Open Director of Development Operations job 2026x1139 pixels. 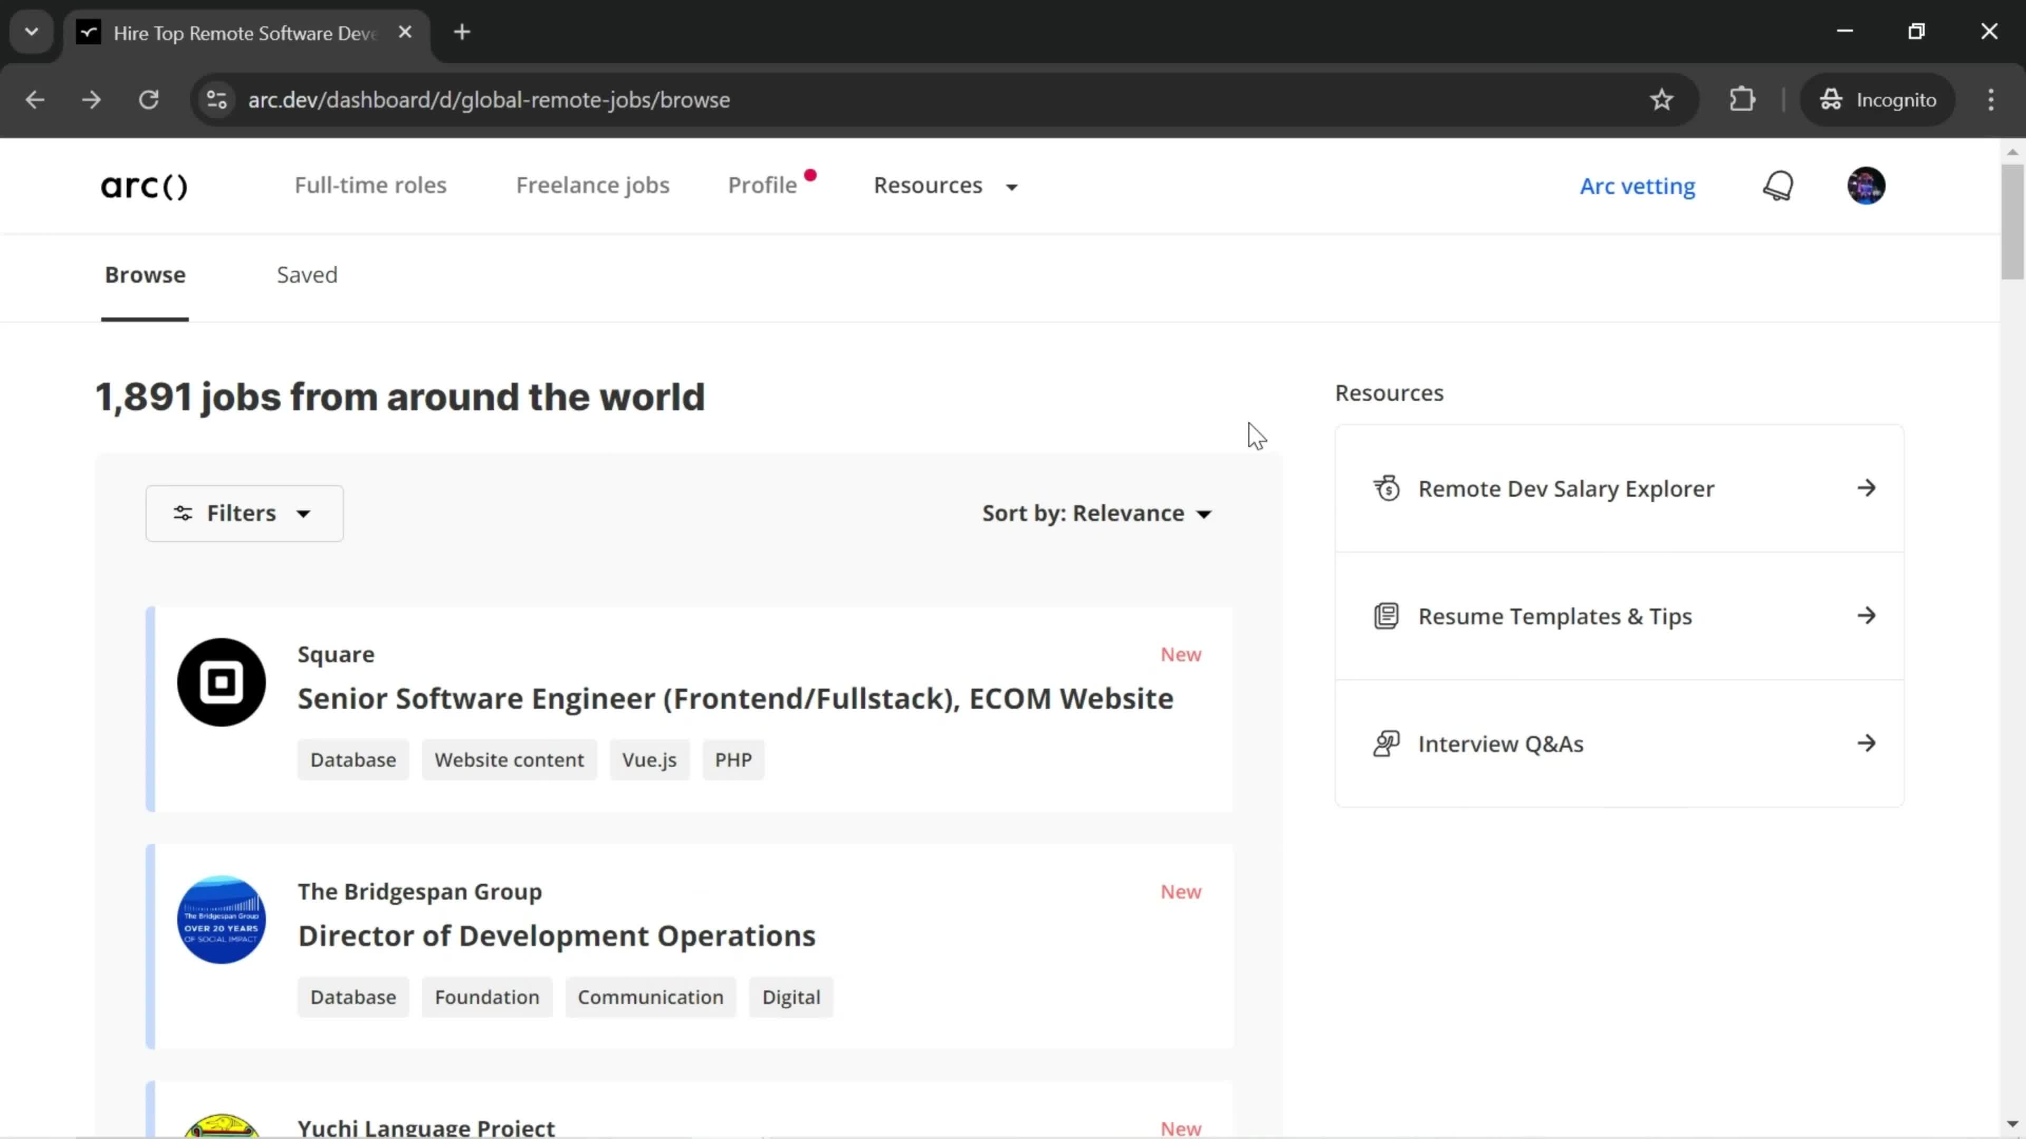pyautogui.click(x=557, y=936)
